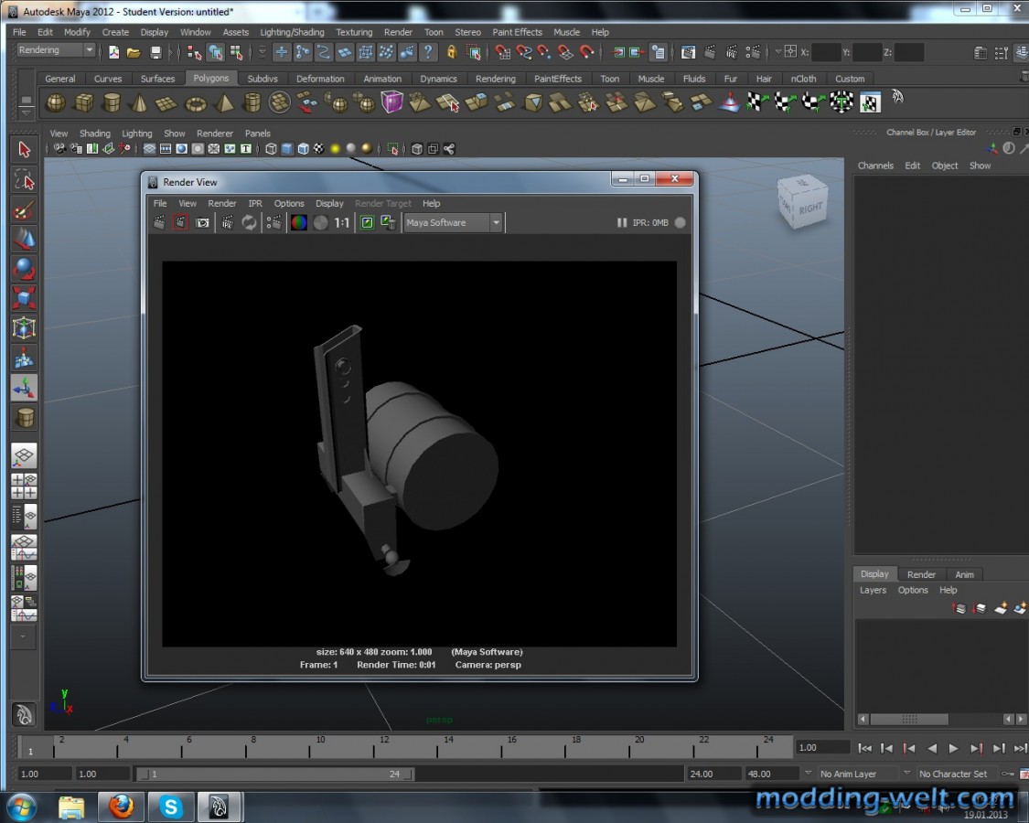The height and width of the screenshot is (823, 1029).
Task: Click the open scene folder icon
Action: pyautogui.click(x=134, y=52)
